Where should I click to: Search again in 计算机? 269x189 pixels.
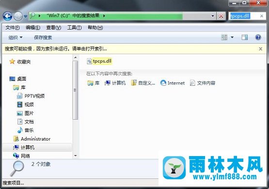[115, 83]
